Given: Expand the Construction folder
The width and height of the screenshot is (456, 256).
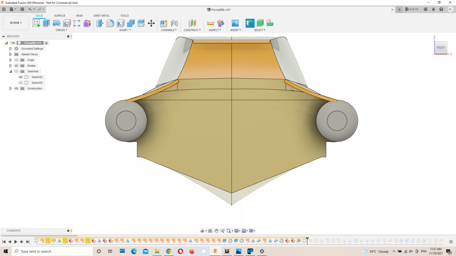Looking at the screenshot, I should tap(11, 88).
